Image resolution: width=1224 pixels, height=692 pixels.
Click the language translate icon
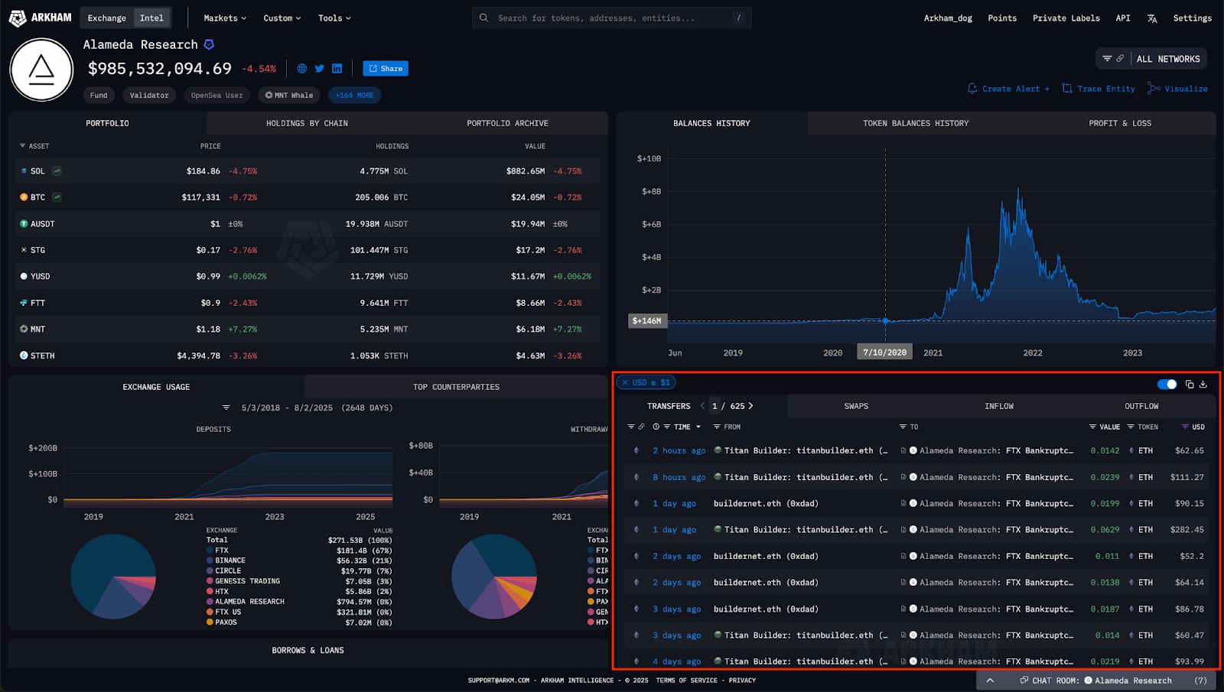[1152, 18]
